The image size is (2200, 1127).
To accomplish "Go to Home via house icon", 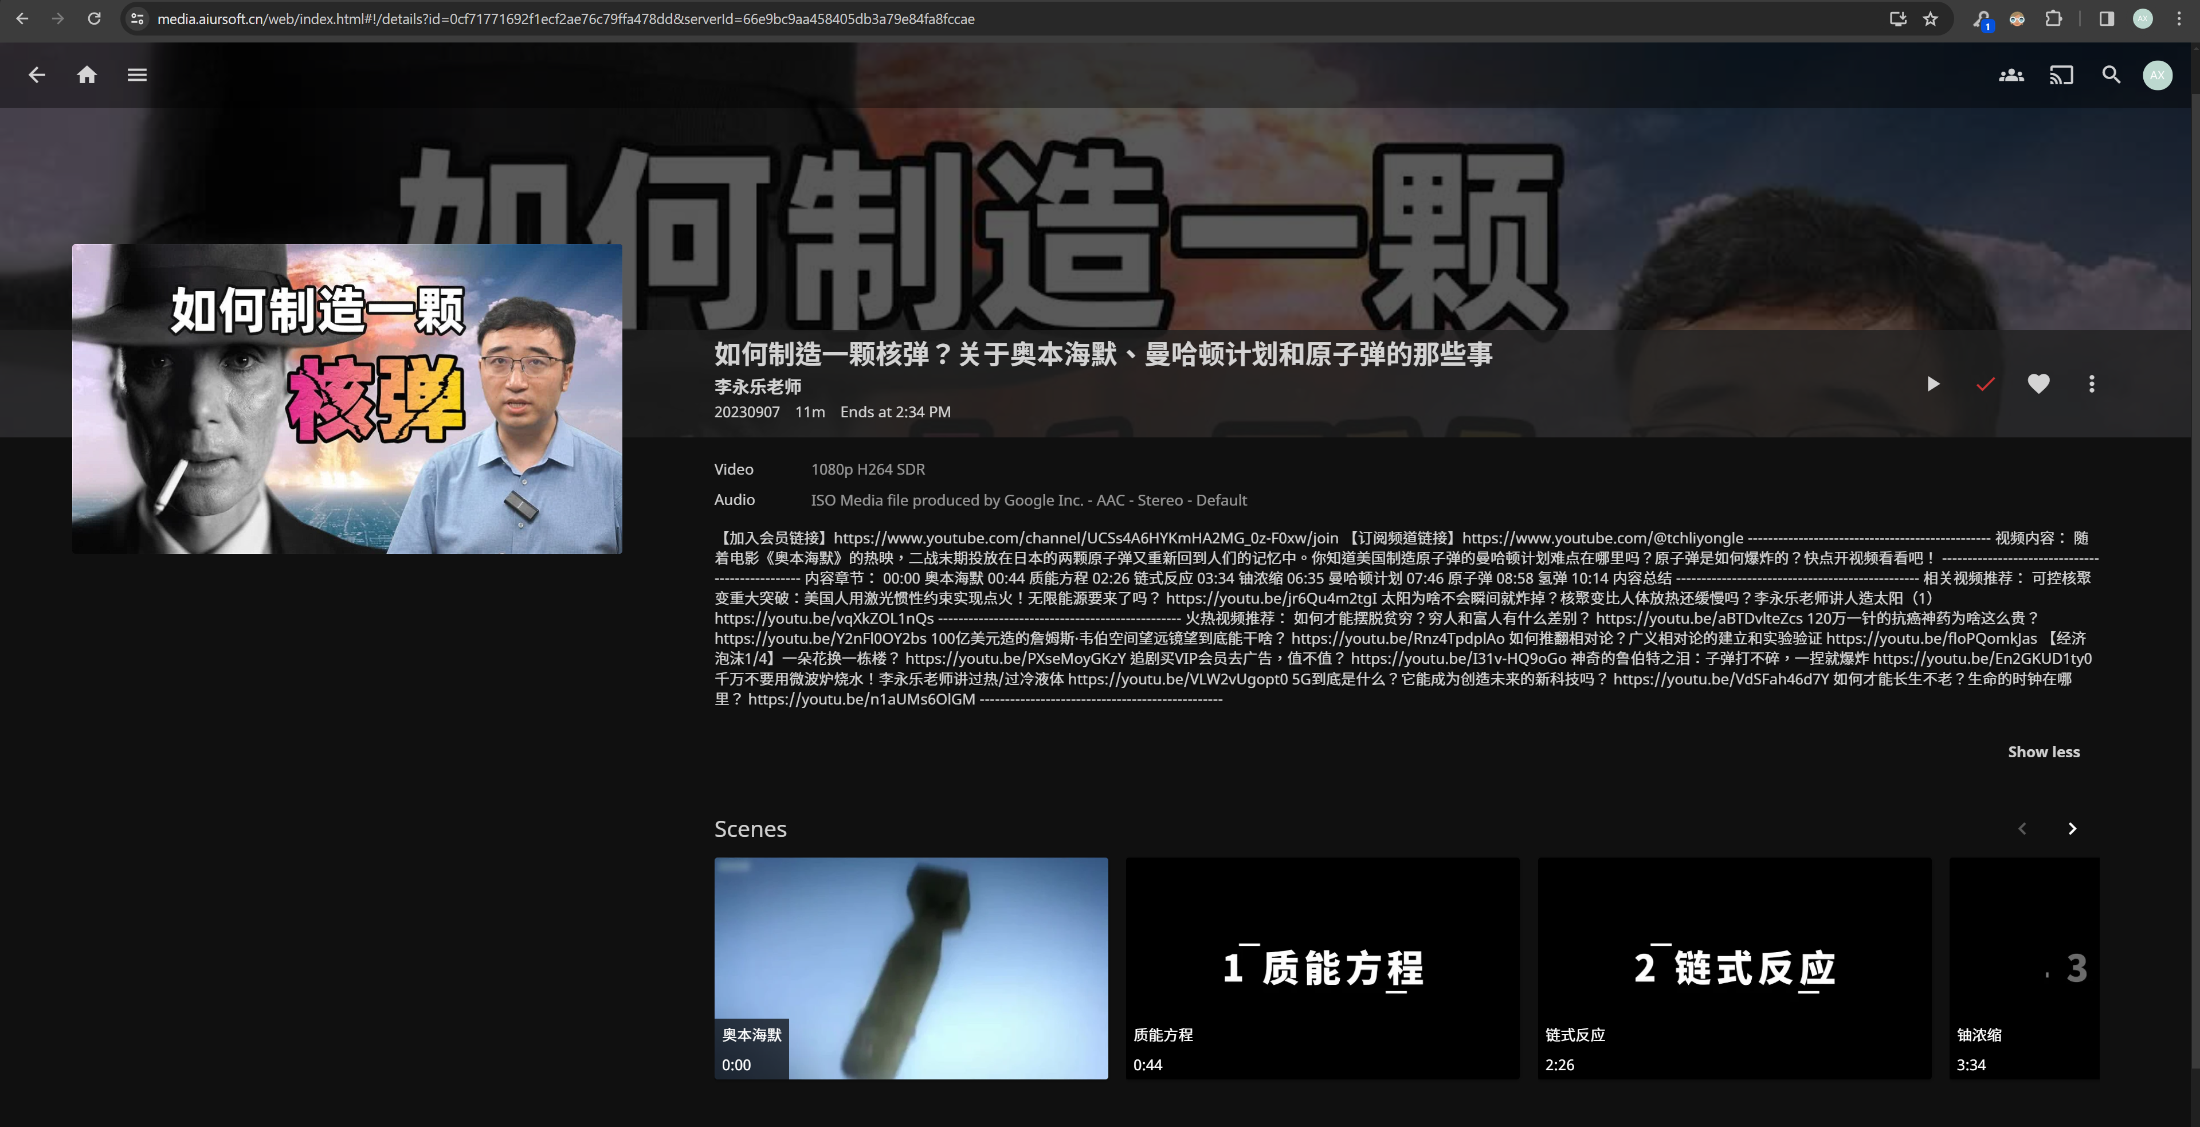I will [87, 75].
